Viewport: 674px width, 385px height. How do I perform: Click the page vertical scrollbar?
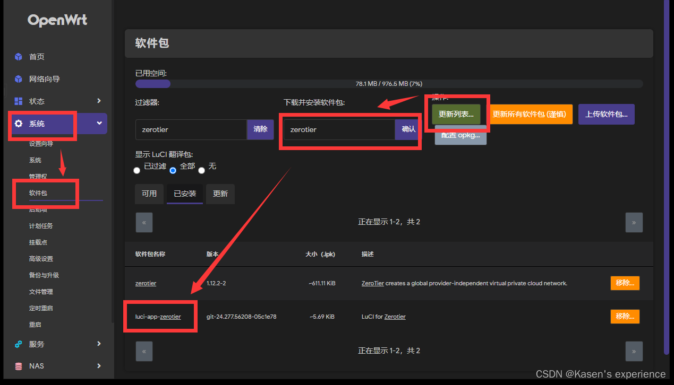point(667,177)
